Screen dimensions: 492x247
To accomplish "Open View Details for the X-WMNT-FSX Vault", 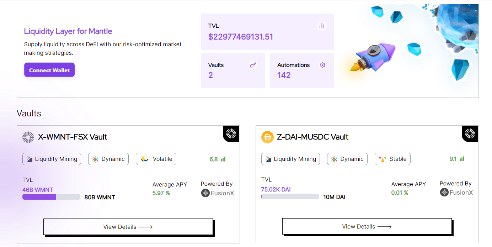I will pyautogui.click(x=128, y=227).
